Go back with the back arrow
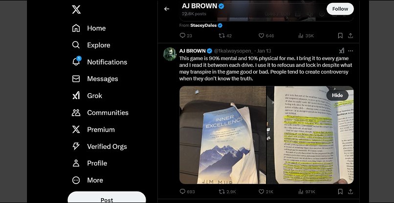Image resolution: width=394 pixels, height=203 pixels. [167, 9]
